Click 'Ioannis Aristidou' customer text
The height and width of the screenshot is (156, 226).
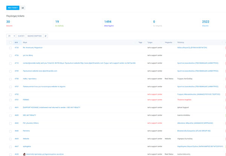184,115
